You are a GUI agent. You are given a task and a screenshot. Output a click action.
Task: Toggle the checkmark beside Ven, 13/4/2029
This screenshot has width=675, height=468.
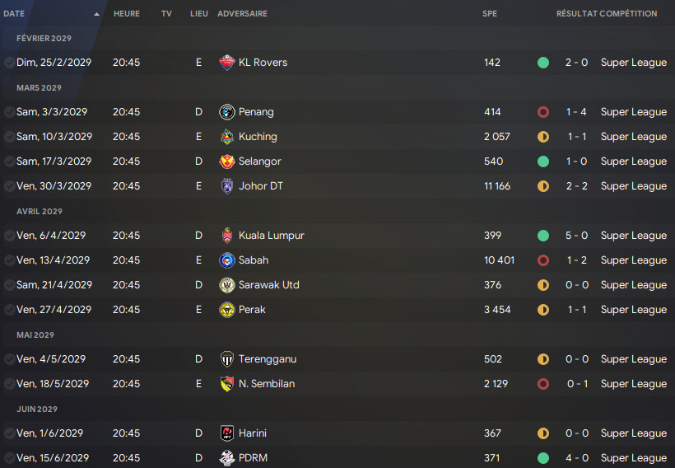[9, 260]
